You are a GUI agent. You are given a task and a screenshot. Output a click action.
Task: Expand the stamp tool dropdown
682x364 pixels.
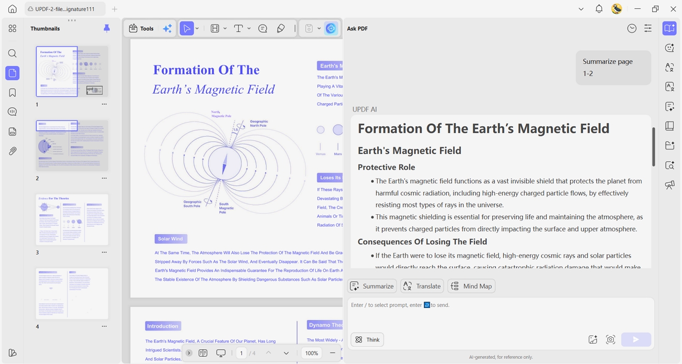[x=319, y=28]
